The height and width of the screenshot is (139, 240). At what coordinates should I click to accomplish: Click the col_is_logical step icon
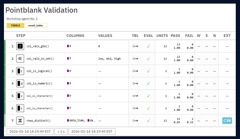point(20,71)
